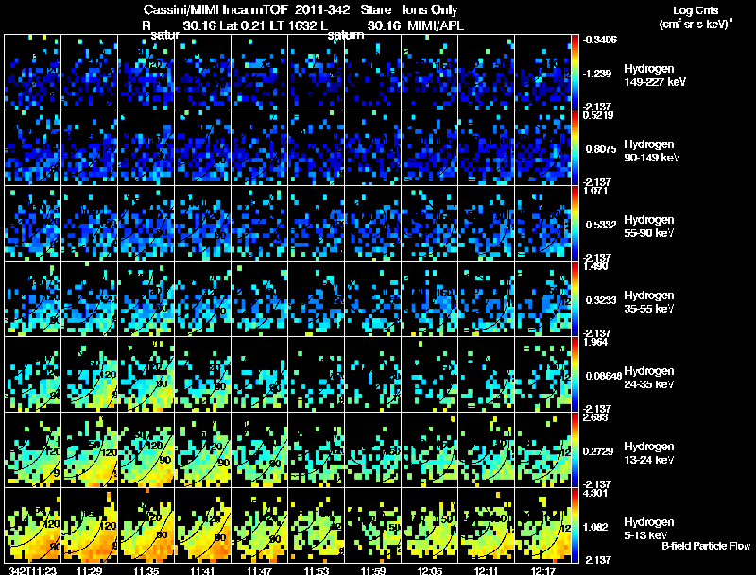Image resolution: width=756 pixels, height=575 pixels.
Task: Click the 11:35 time label
Action: coord(146,570)
